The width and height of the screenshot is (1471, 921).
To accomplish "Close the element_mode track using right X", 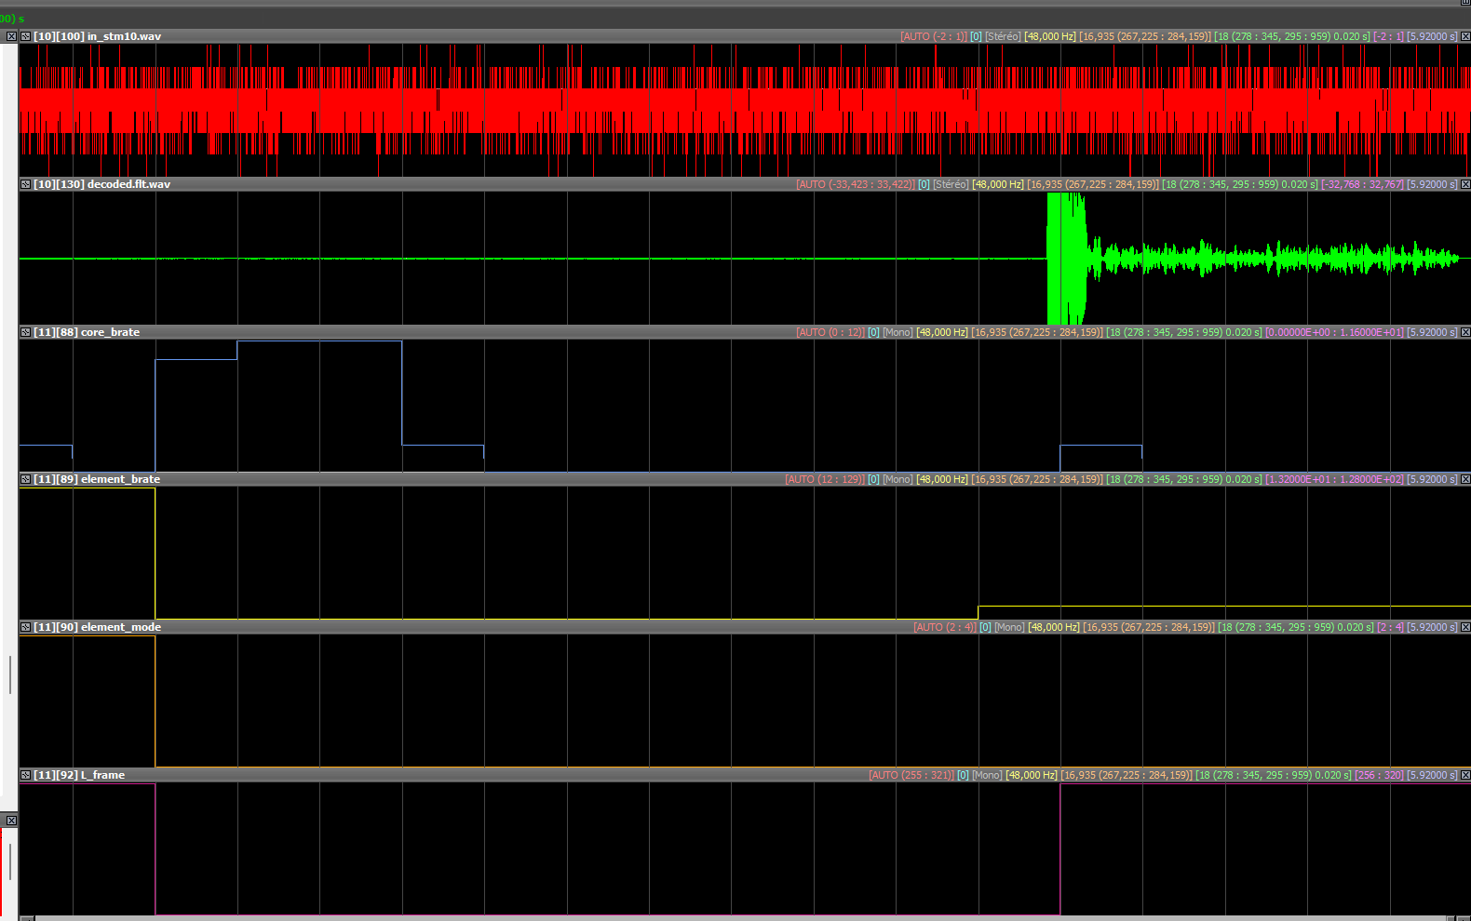I will (x=1464, y=627).
